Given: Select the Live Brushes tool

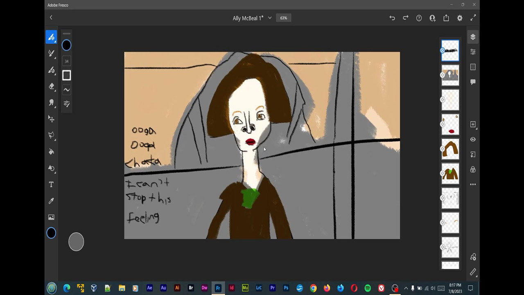Looking at the screenshot, I should [x=51, y=53].
